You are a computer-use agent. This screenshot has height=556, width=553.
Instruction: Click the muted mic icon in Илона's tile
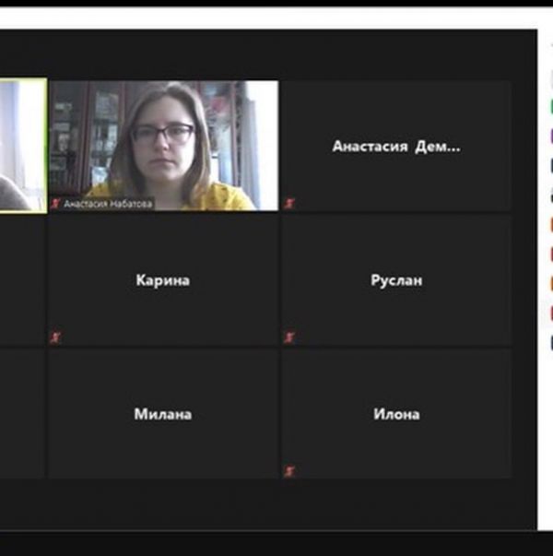(x=289, y=471)
